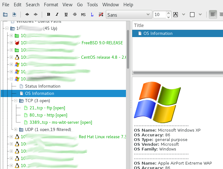Open the Help menu
223x169 pixels.
pyautogui.click(x=128, y=4)
